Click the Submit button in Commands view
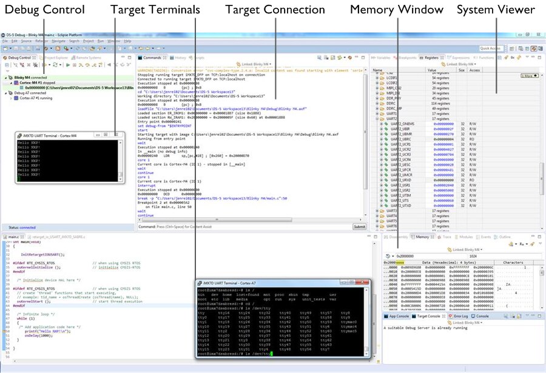 (359, 227)
